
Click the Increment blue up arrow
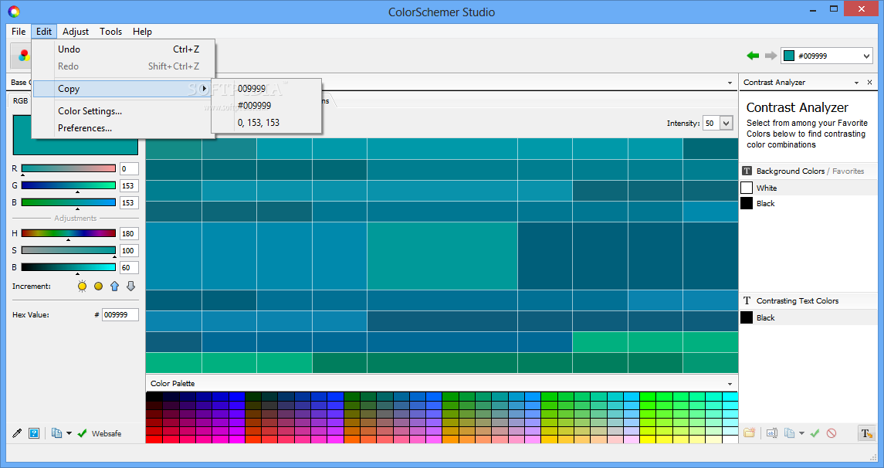pyautogui.click(x=114, y=286)
